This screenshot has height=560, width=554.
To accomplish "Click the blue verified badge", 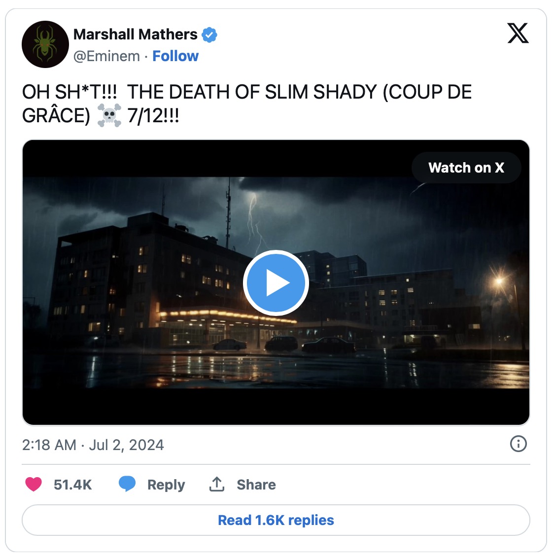I will [209, 35].
